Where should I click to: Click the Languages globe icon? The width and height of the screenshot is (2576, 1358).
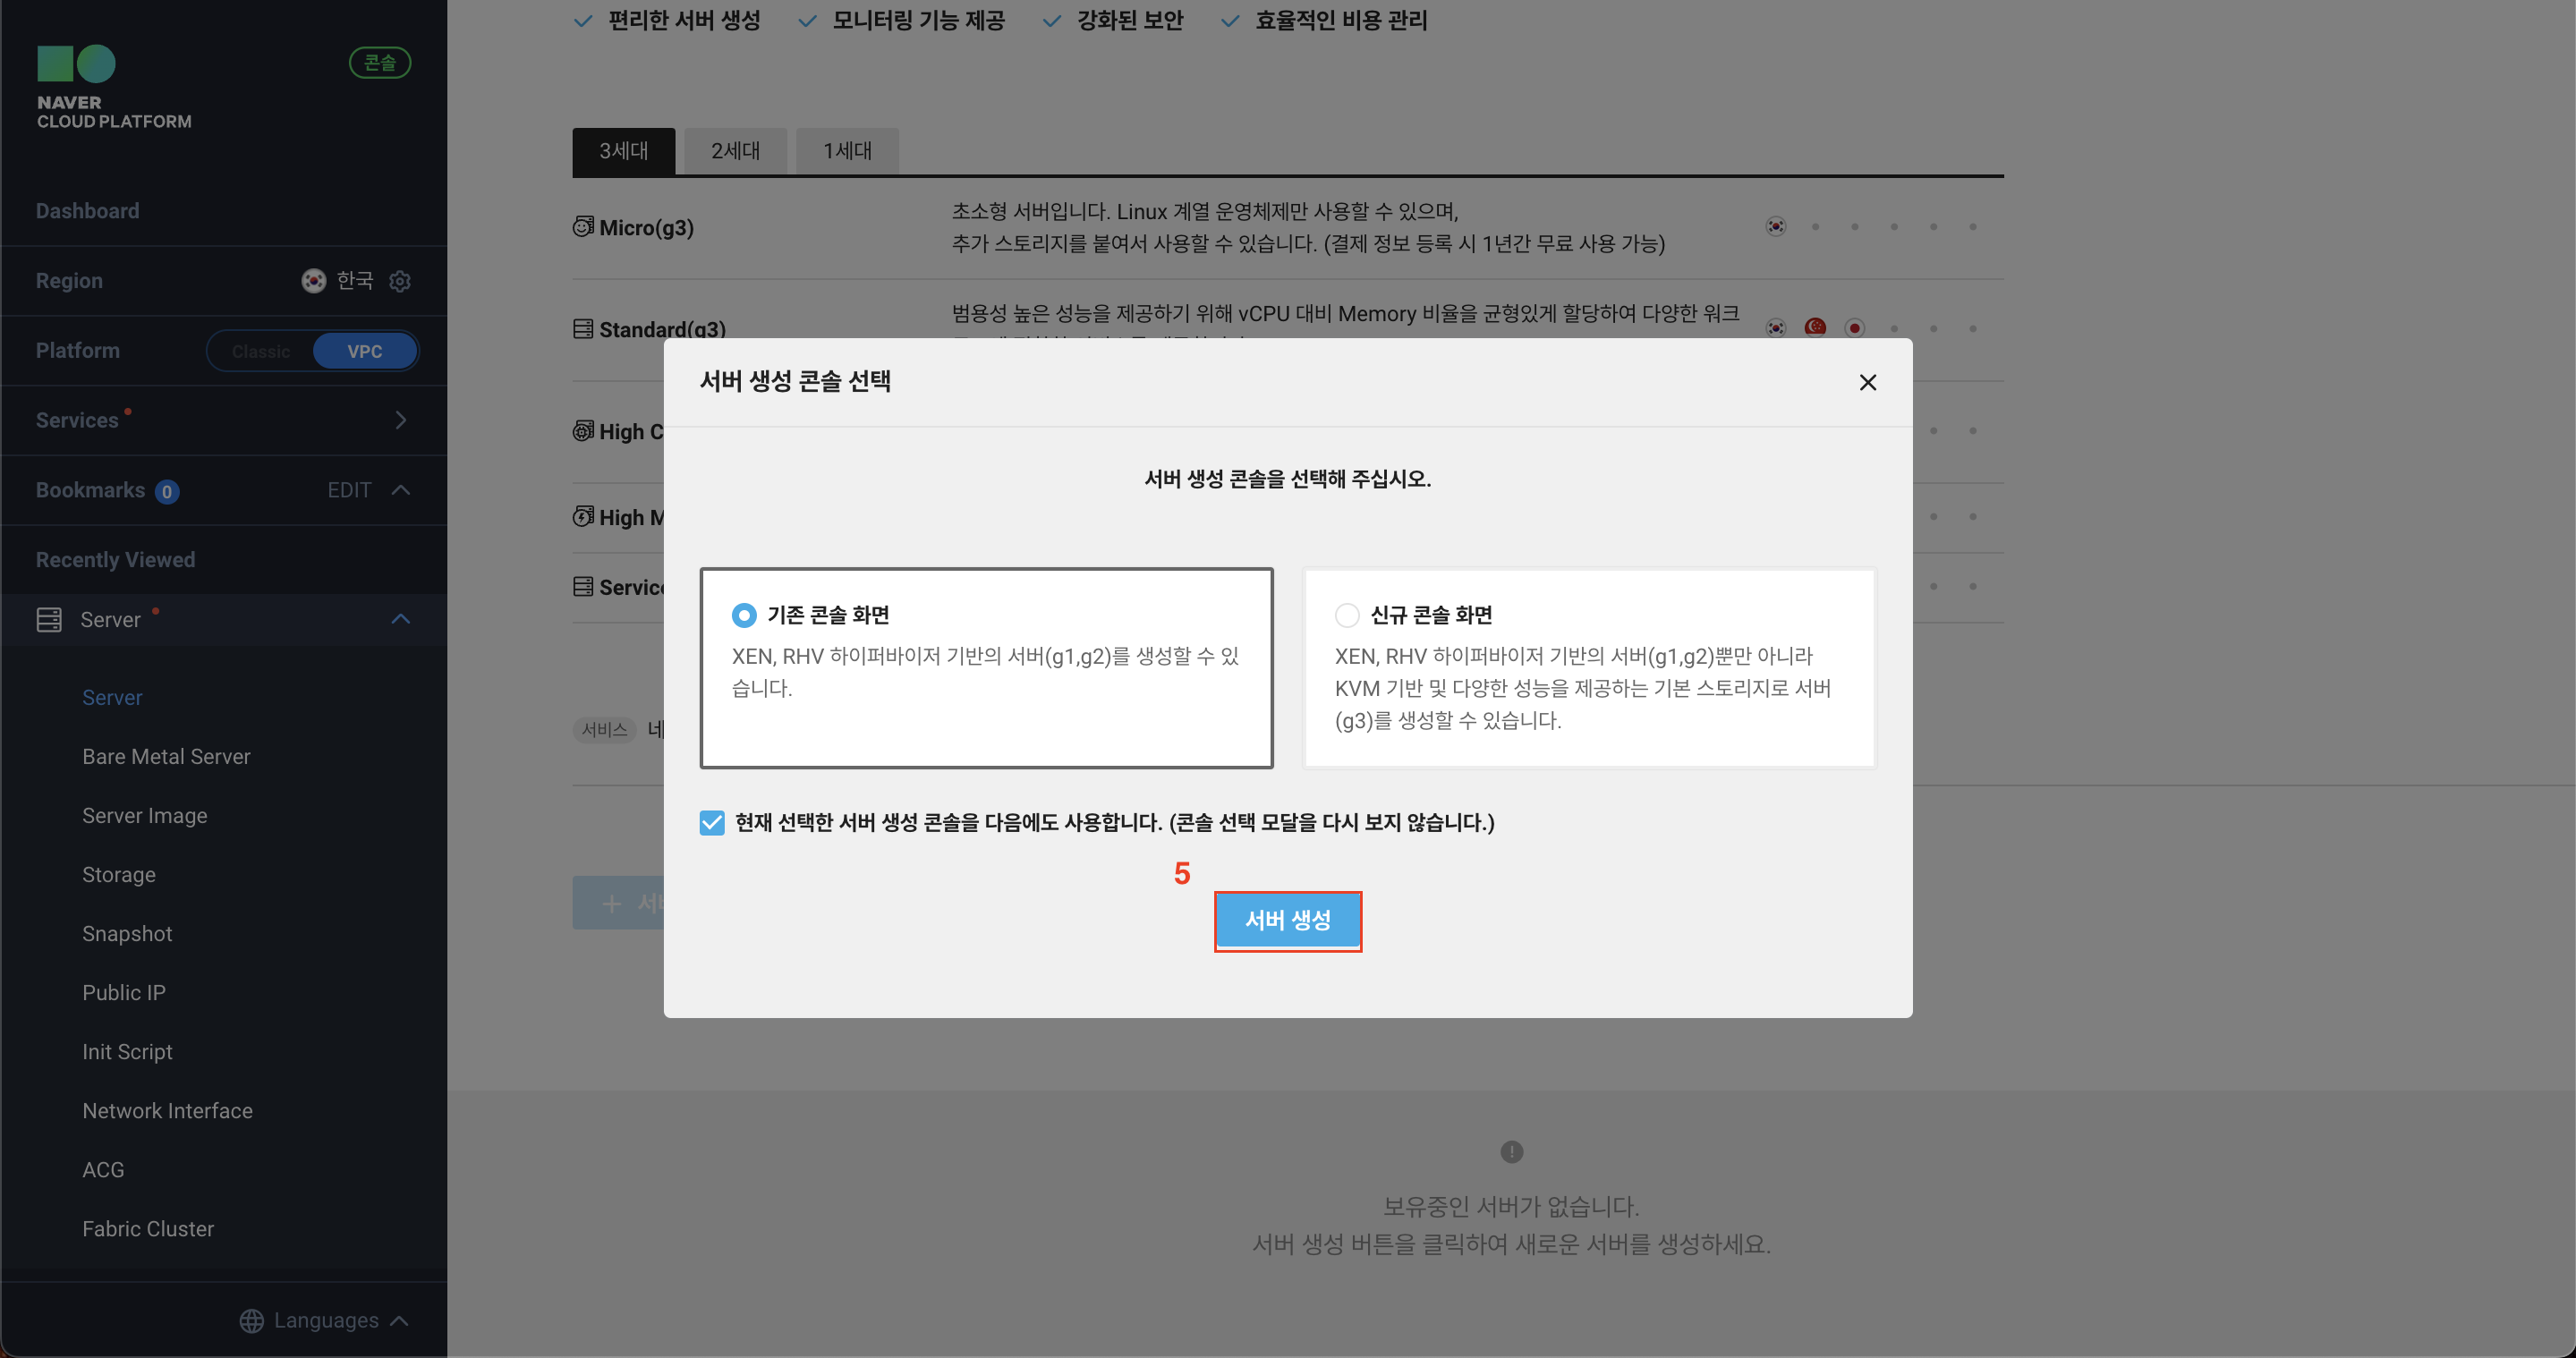click(x=252, y=1320)
